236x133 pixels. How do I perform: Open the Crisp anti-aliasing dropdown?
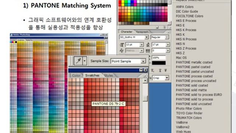167,78
